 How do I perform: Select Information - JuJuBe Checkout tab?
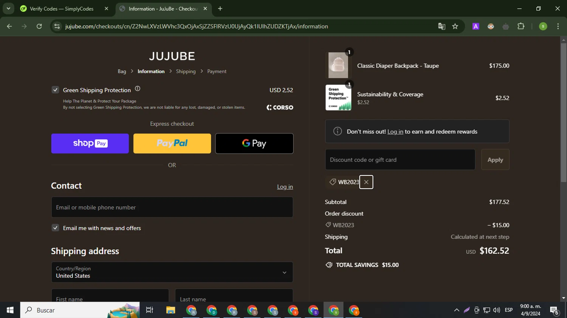163,9
